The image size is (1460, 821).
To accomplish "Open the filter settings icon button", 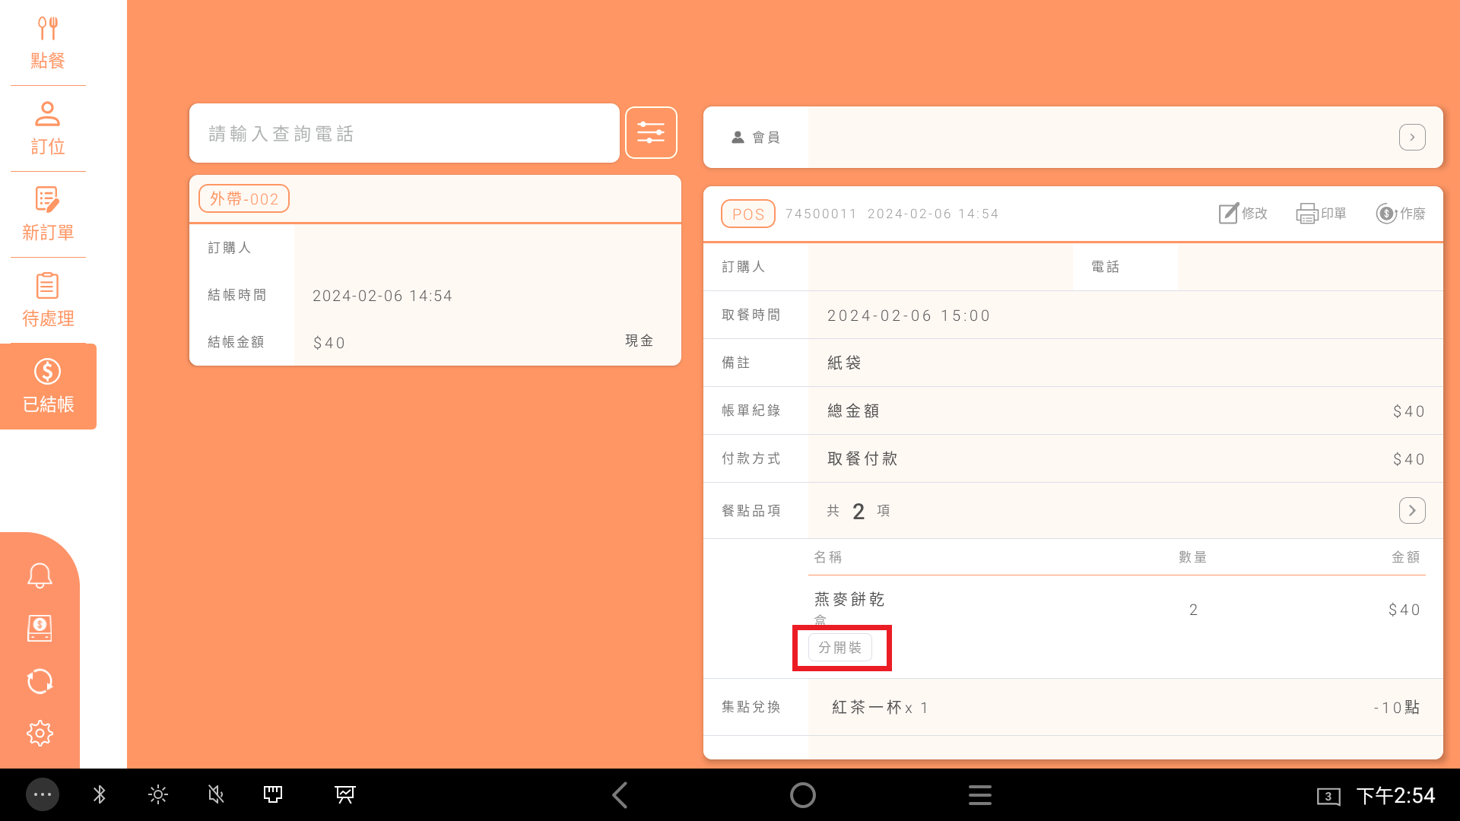I will pos(651,133).
